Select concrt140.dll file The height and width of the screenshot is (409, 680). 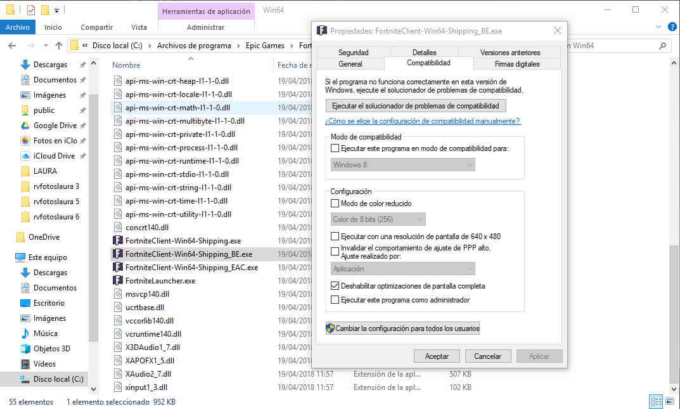tap(146, 227)
